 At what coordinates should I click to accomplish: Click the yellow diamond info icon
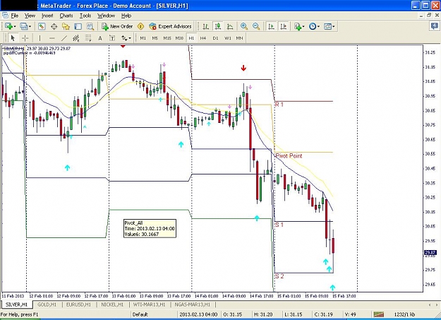pyautogui.click(x=140, y=26)
